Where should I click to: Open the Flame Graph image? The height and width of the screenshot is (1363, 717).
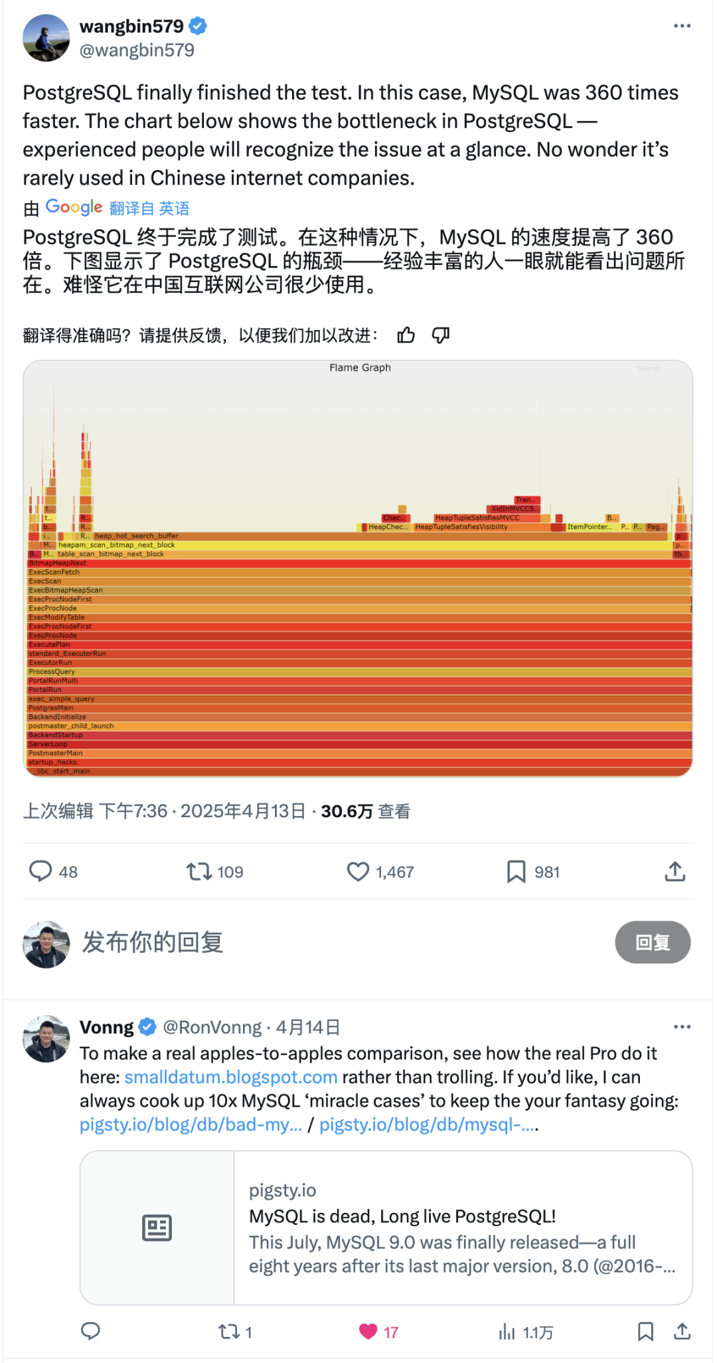(358, 568)
